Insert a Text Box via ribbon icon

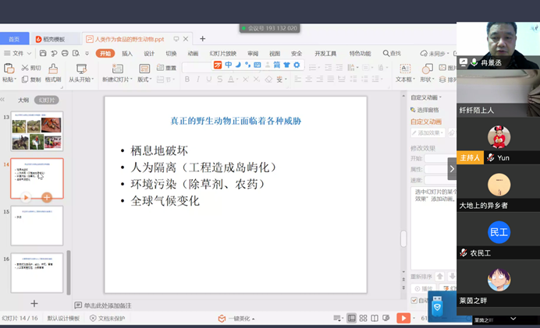(x=404, y=70)
